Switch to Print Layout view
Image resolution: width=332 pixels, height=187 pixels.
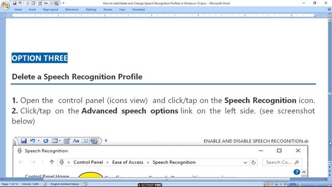click(x=267, y=184)
